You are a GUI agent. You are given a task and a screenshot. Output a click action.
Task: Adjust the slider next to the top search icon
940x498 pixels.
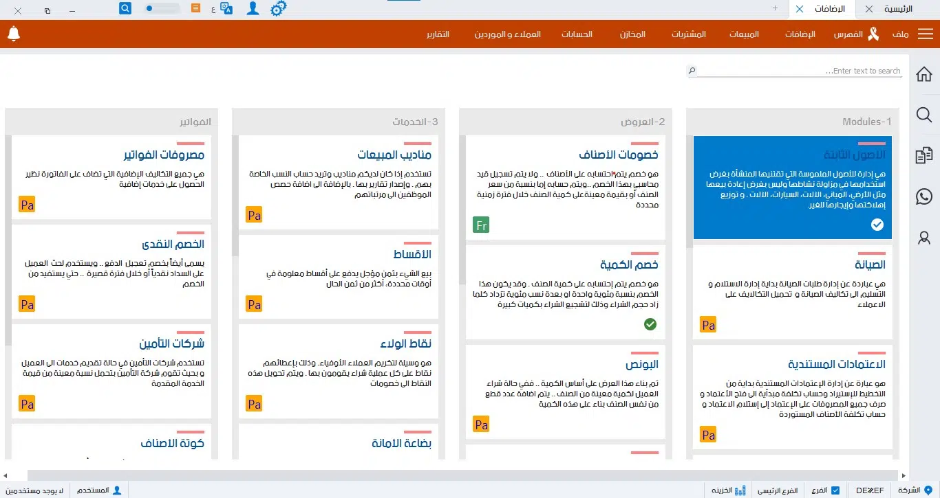(150, 8)
